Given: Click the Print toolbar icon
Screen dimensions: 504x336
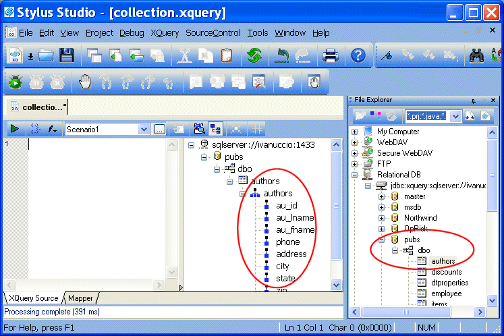Looking at the screenshot, I should pos(331,55).
